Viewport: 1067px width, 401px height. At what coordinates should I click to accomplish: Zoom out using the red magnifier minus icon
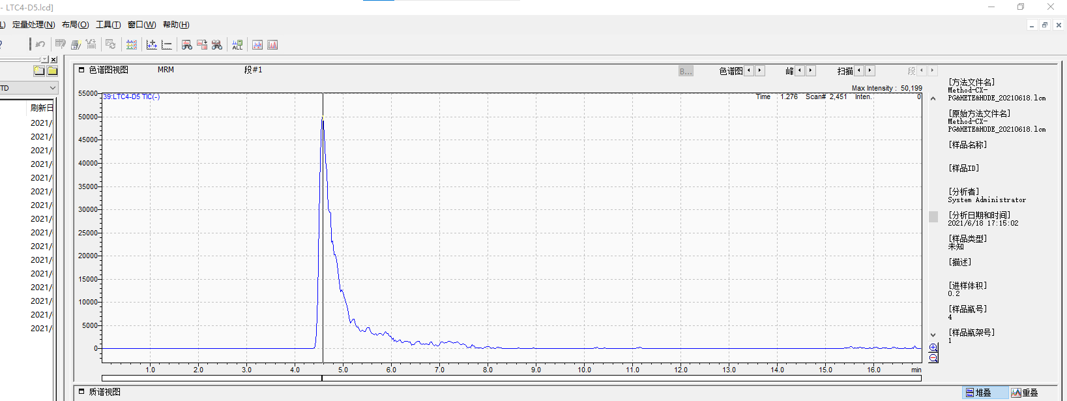pyautogui.click(x=933, y=358)
